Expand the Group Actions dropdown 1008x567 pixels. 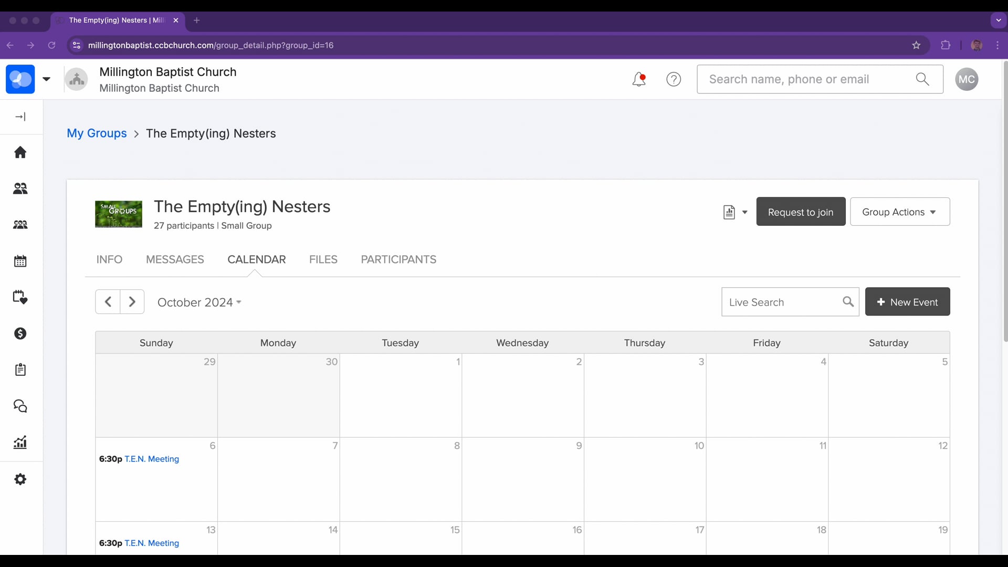(900, 212)
